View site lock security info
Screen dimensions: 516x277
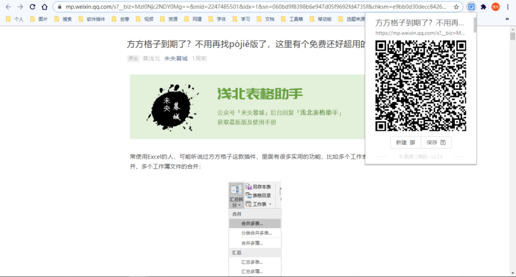click(x=60, y=7)
